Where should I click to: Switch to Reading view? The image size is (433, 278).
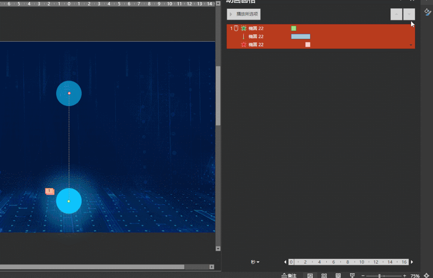click(x=338, y=276)
